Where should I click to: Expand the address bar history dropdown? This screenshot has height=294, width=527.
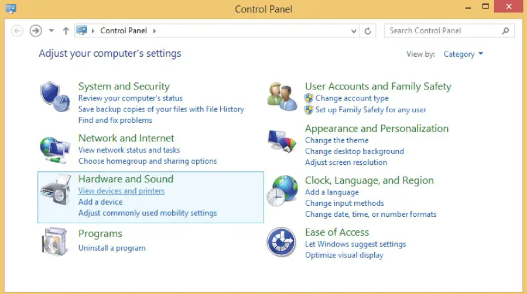tap(354, 31)
